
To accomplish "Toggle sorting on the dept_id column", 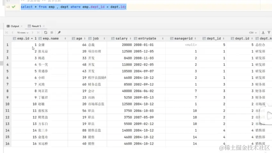I will pos(223,38).
